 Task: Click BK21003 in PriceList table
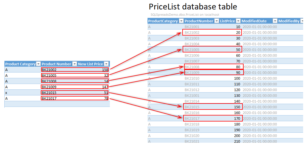(x=192, y=38)
